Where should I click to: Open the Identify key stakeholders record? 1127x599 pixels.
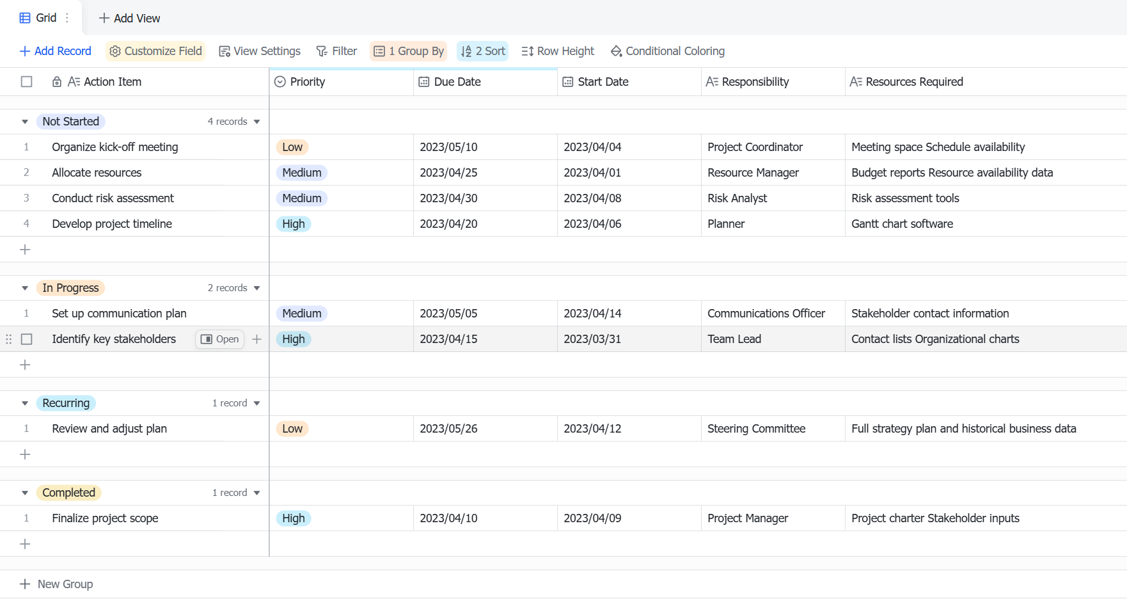click(219, 339)
